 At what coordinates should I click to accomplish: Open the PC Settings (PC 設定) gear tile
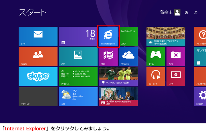(200, 97)
